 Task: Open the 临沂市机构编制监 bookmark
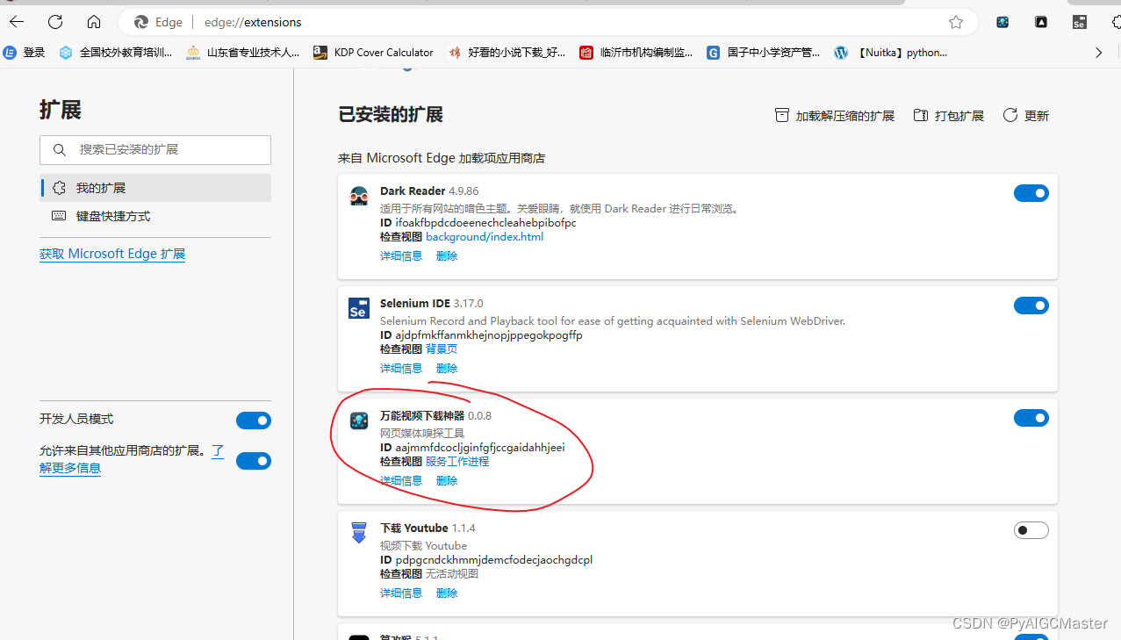pyautogui.click(x=636, y=53)
